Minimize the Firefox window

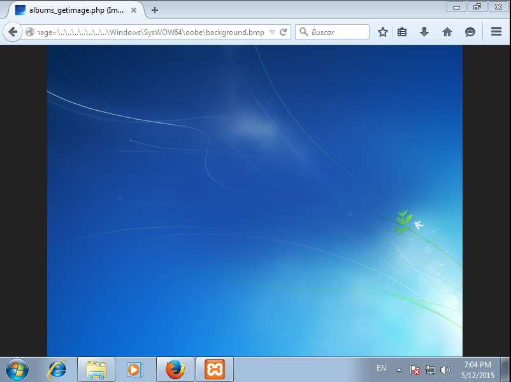456,7
